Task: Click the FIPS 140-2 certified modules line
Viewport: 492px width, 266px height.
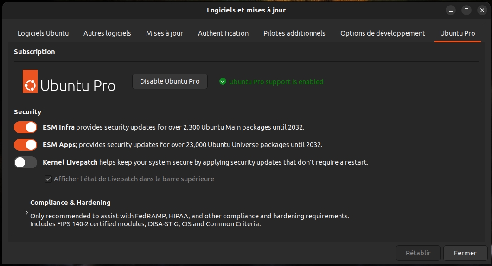Action: (x=145, y=224)
